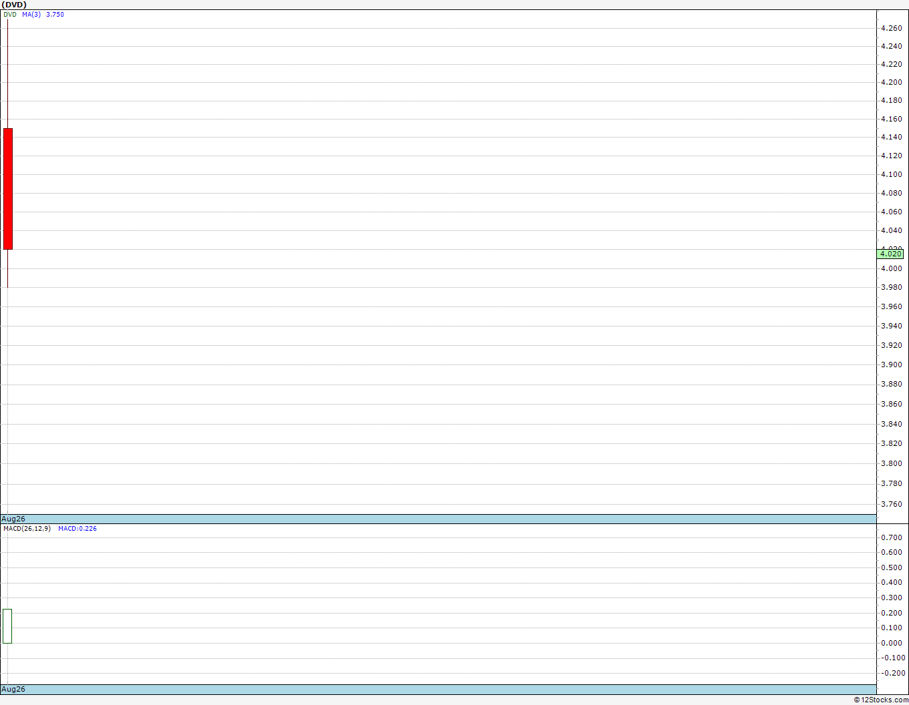Click the 0.700 MACD axis label
The width and height of the screenshot is (909, 705).
coord(892,537)
